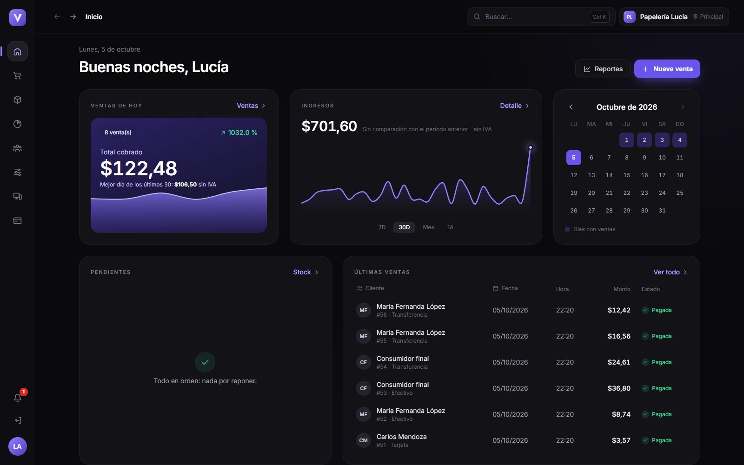
Task: Open Carlos Mendoza sale #51
Action: [521, 440]
